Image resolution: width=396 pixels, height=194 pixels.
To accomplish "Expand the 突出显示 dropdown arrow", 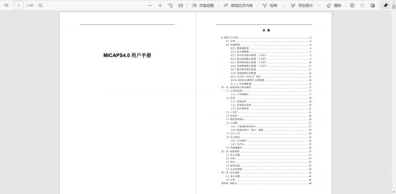I will [319, 5].
